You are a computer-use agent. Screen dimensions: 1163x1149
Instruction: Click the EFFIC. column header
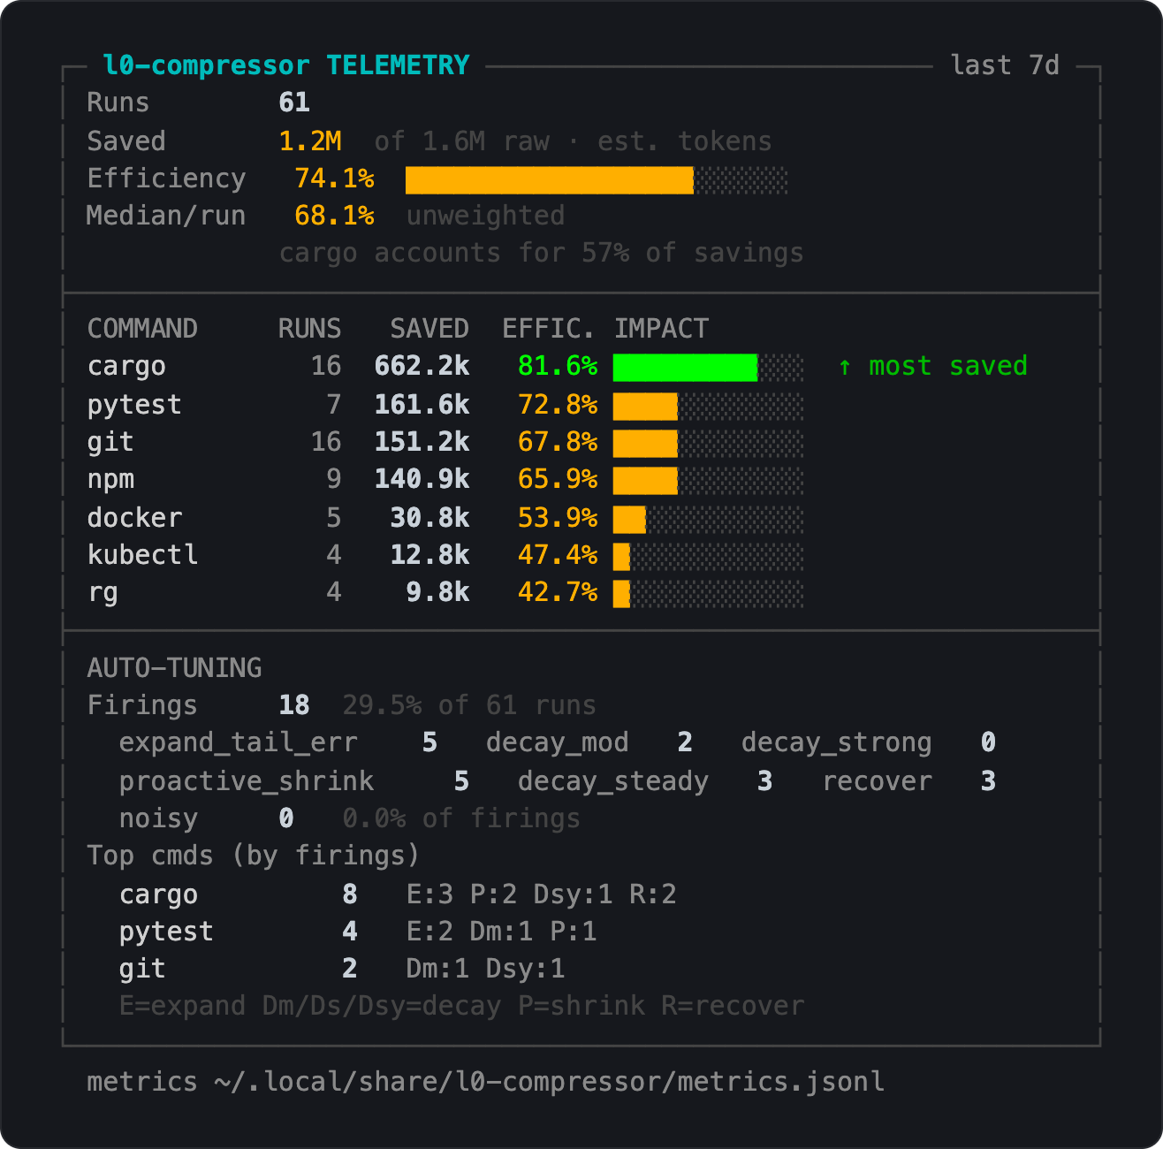pos(549,329)
